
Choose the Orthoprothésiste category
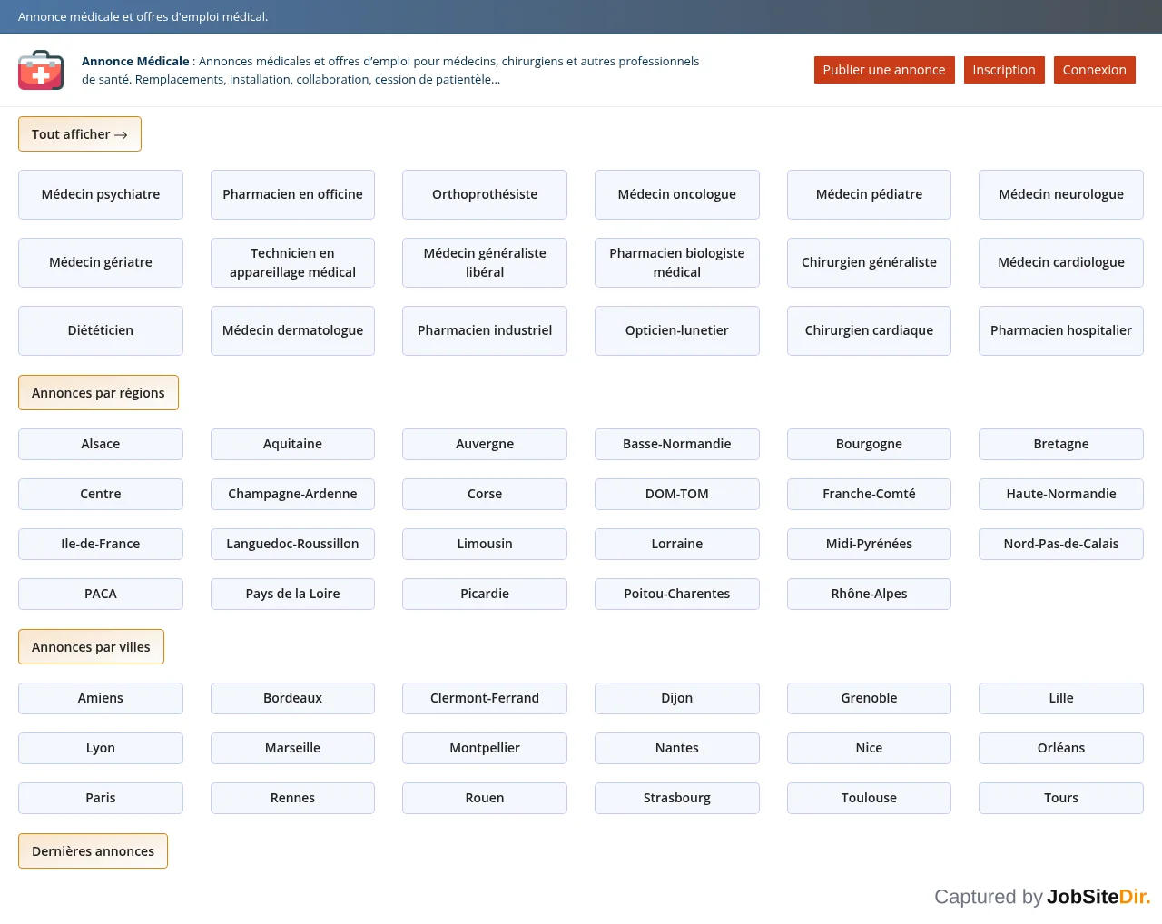(x=485, y=194)
